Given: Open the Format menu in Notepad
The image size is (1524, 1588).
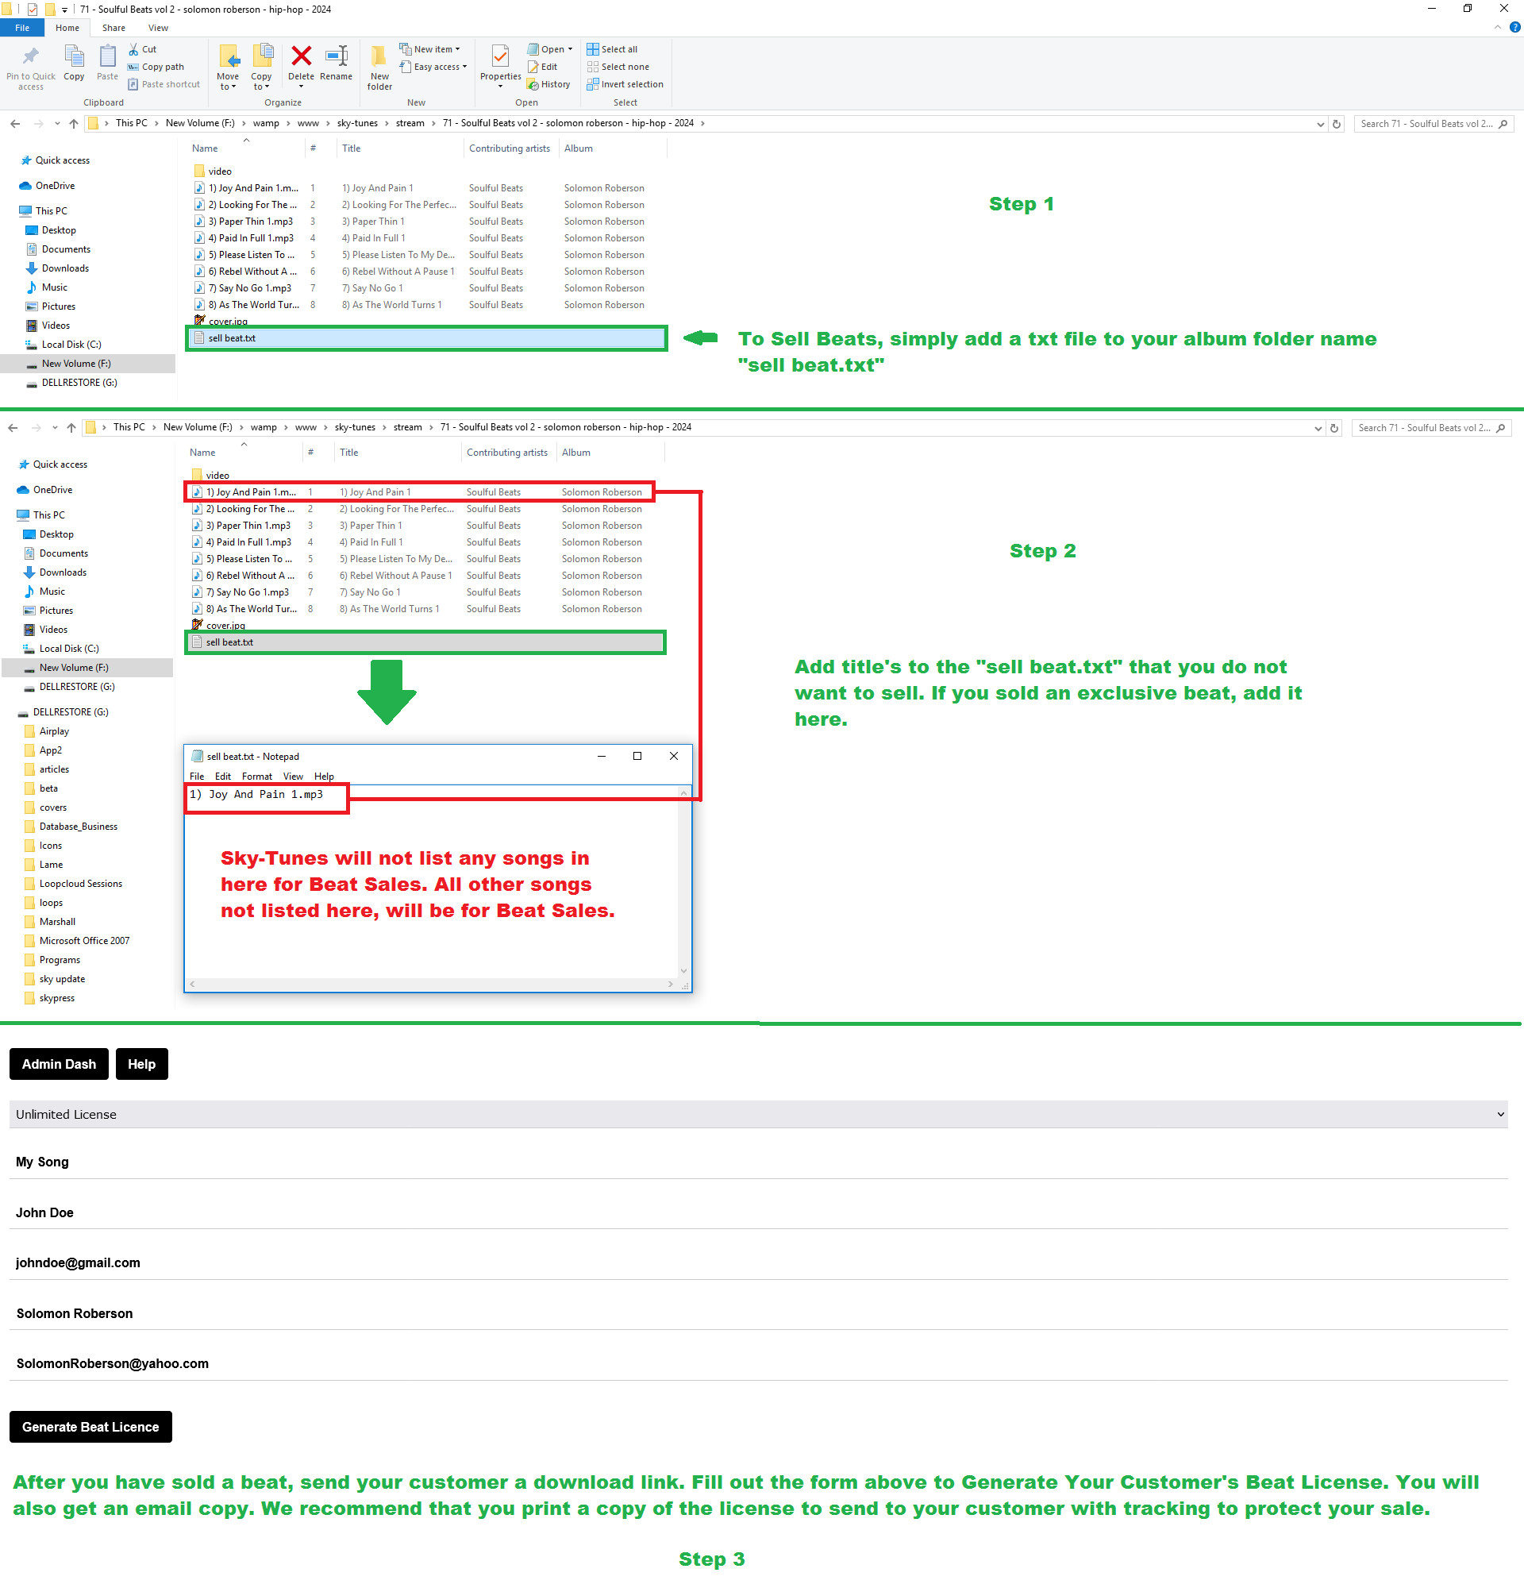Looking at the screenshot, I should [x=256, y=777].
